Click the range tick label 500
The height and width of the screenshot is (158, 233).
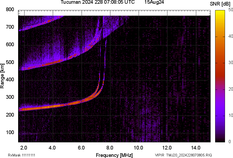coord(10,62)
